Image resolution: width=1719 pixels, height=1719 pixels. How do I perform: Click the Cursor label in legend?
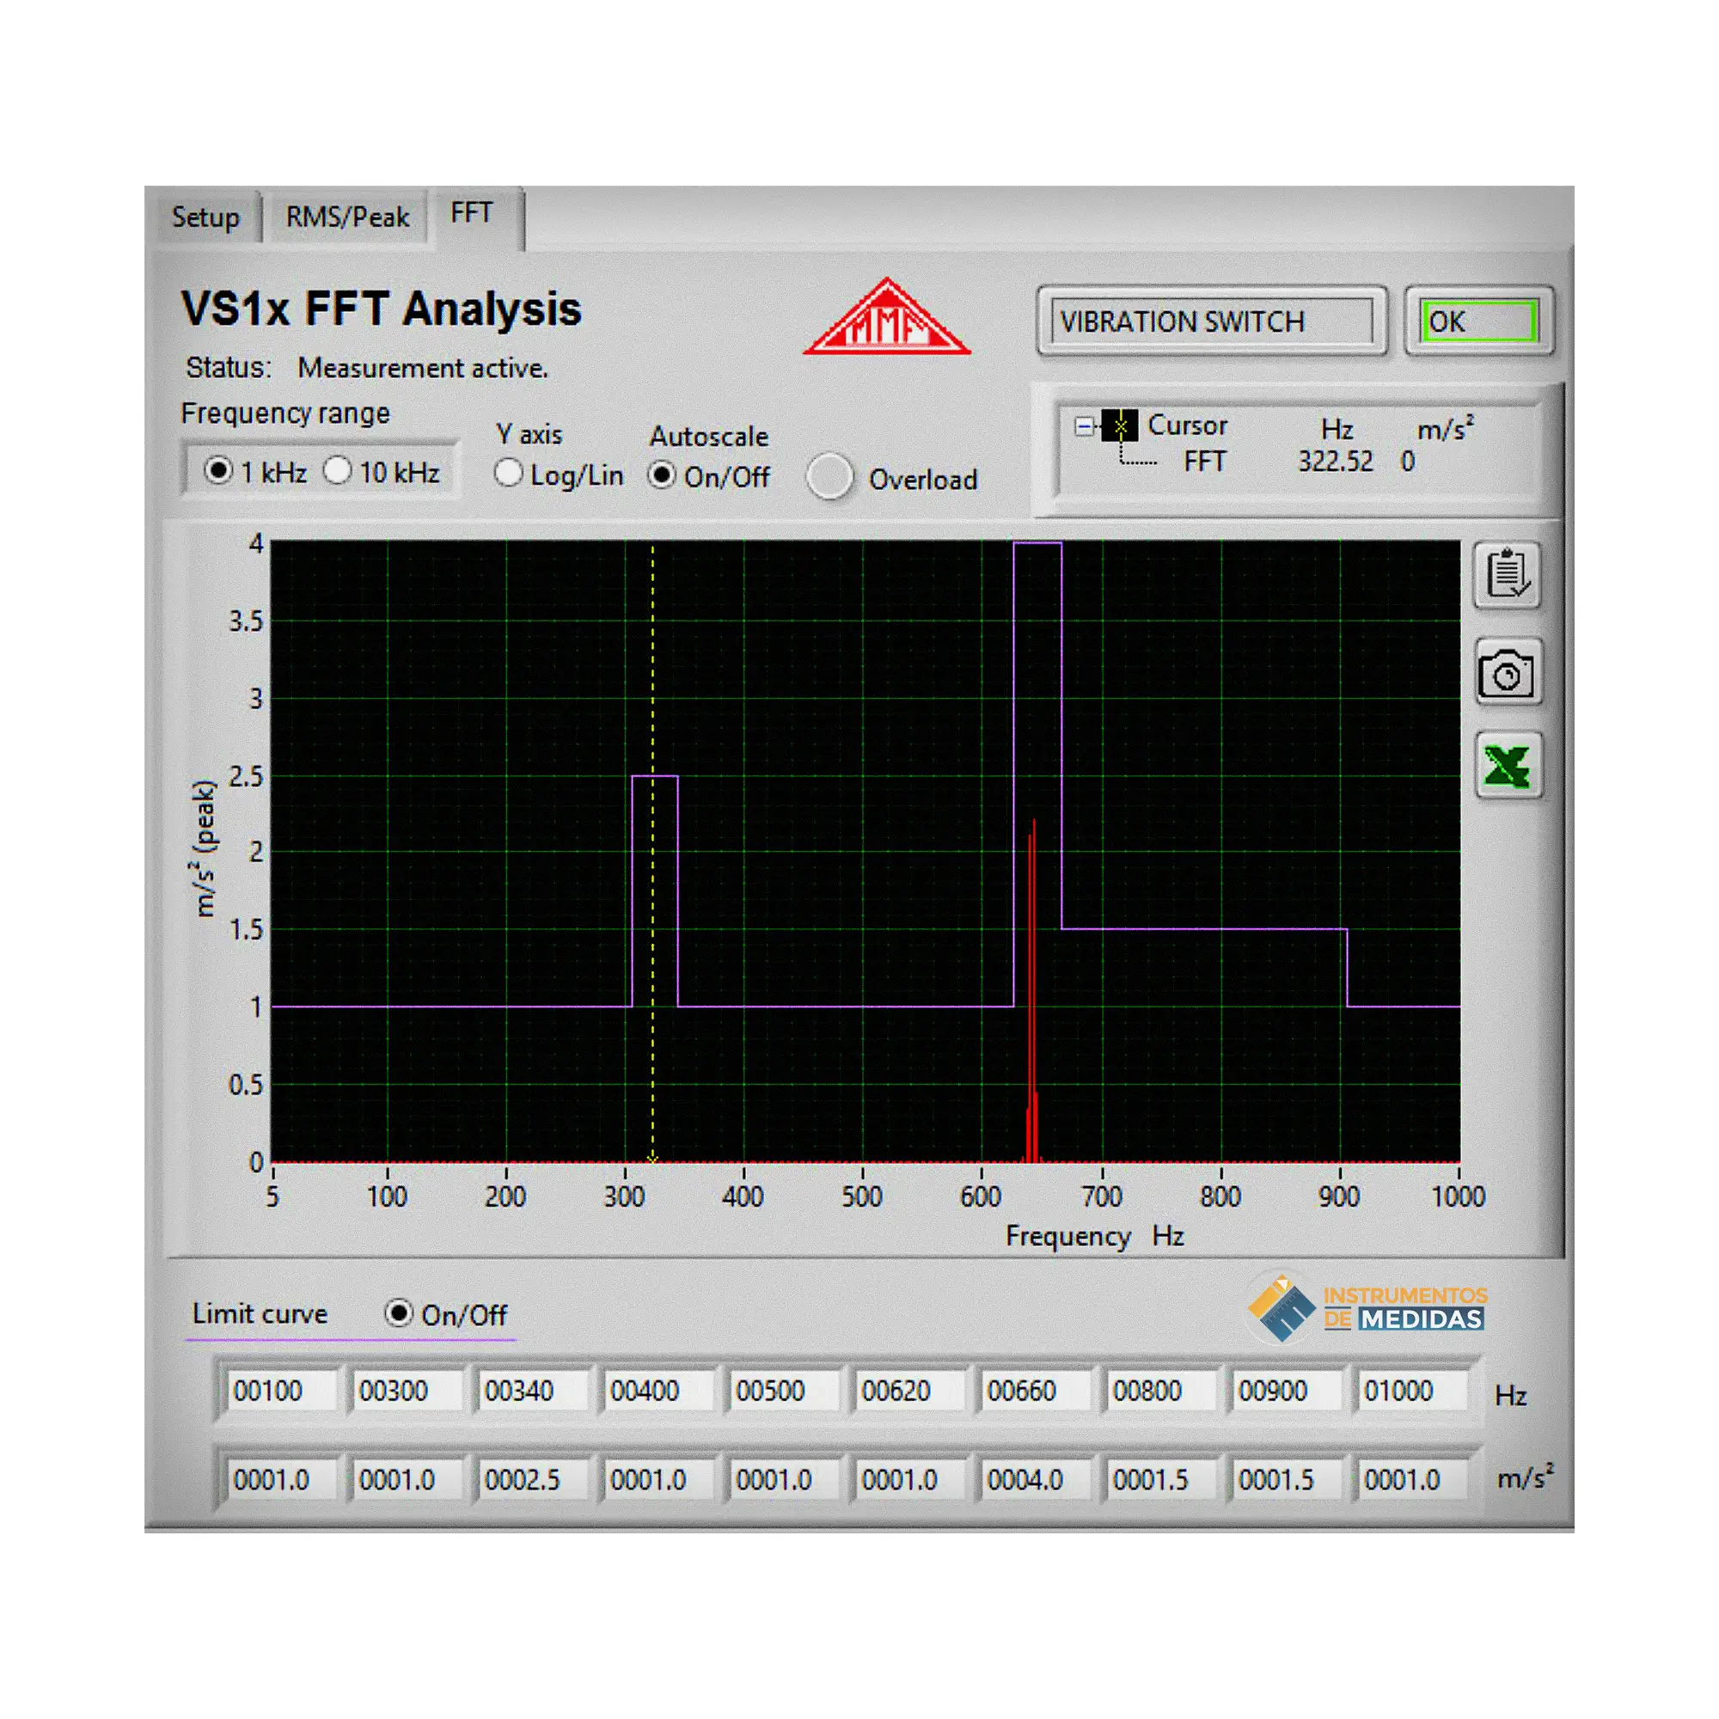pyautogui.click(x=1187, y=425)
